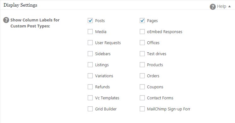The height and width of the screenshot is (123, 235).
Task: Select the Test drives checkbox
Action: (142, 54)
